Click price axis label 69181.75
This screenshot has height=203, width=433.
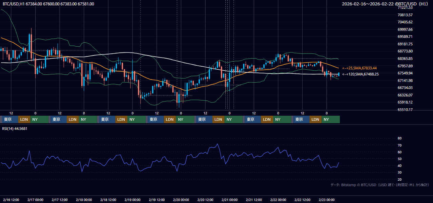tap(405, 44)
